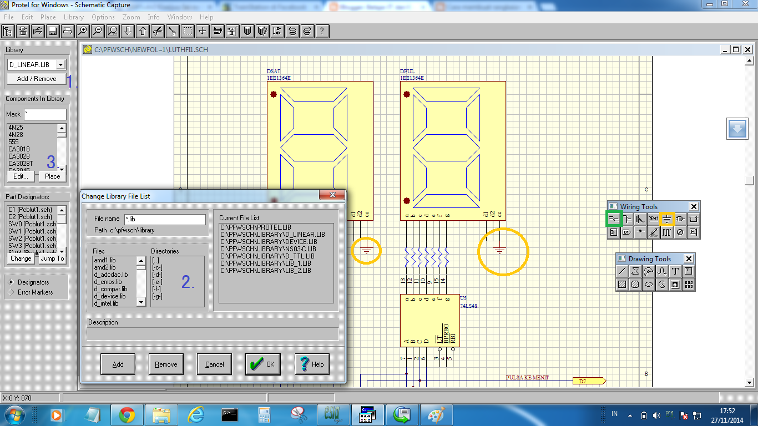Pick the power ground symbol tool

pos(667,219)
